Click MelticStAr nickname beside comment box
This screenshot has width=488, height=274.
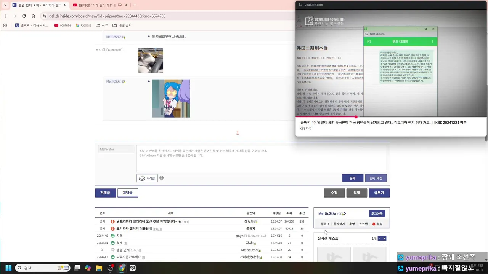[x=116, y=149]
